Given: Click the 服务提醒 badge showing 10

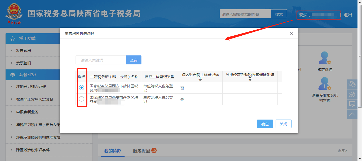Looking at the screenshot, I should pos(154,150).
